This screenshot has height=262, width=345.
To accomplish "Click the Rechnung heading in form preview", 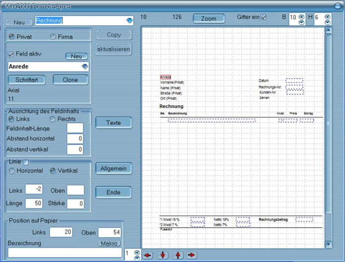I will (x=172, y=106).
